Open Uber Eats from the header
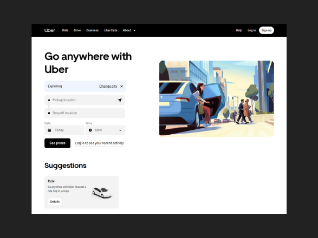 [x=111, y=30]
